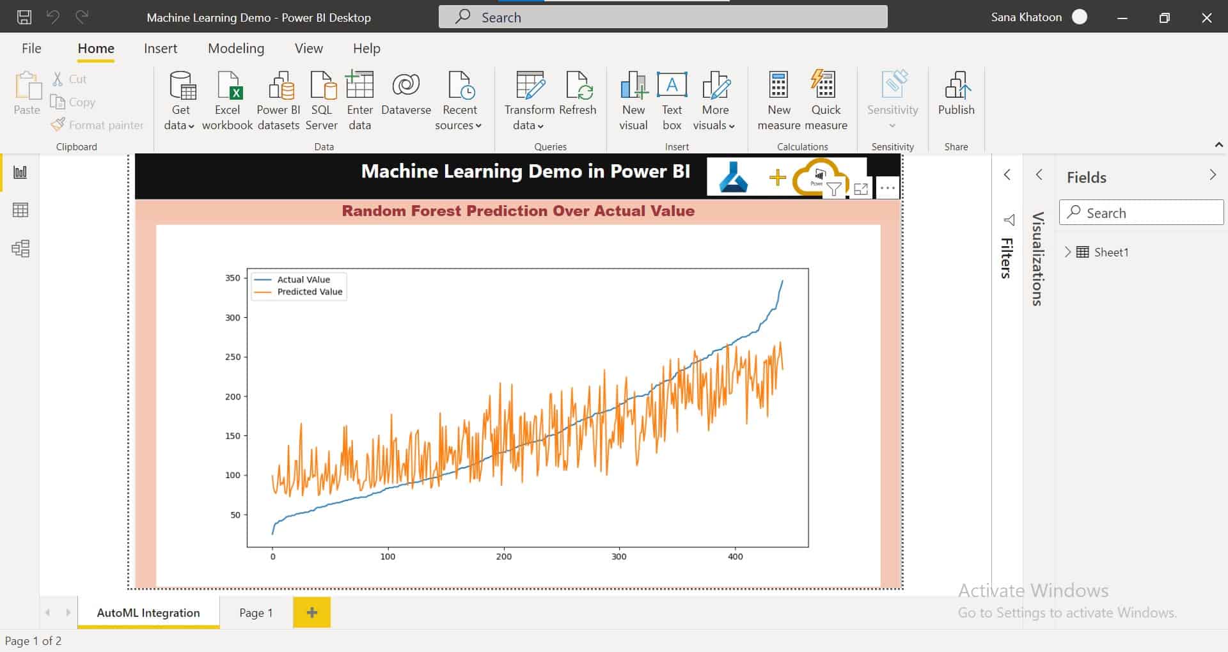Insert a Text box

pyautogui.click(x=672, y=101)
